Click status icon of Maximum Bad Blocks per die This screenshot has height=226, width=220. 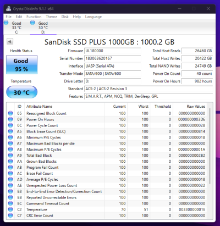10,144
